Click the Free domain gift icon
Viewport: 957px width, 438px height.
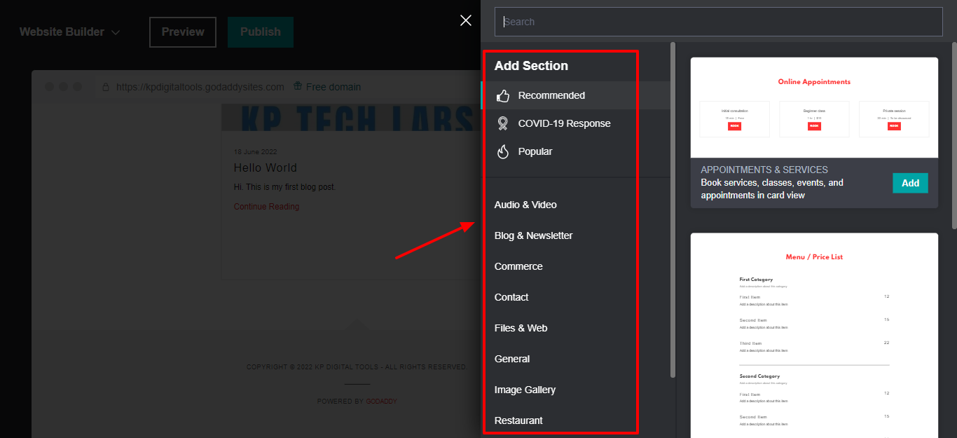[x=298, y=87]
